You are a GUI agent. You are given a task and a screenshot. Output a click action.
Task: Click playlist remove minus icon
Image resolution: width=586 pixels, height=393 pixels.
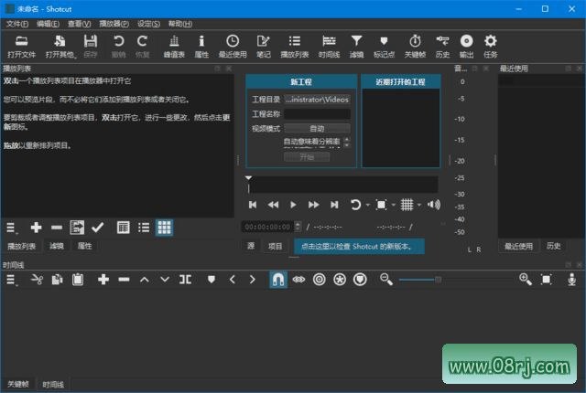[x=57, y=227]
